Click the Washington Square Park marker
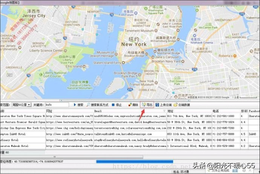 click(146, 8)
